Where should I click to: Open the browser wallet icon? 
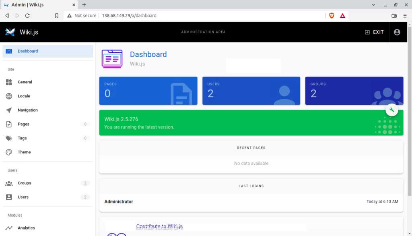pyautogui.click(x=394, y=16)
